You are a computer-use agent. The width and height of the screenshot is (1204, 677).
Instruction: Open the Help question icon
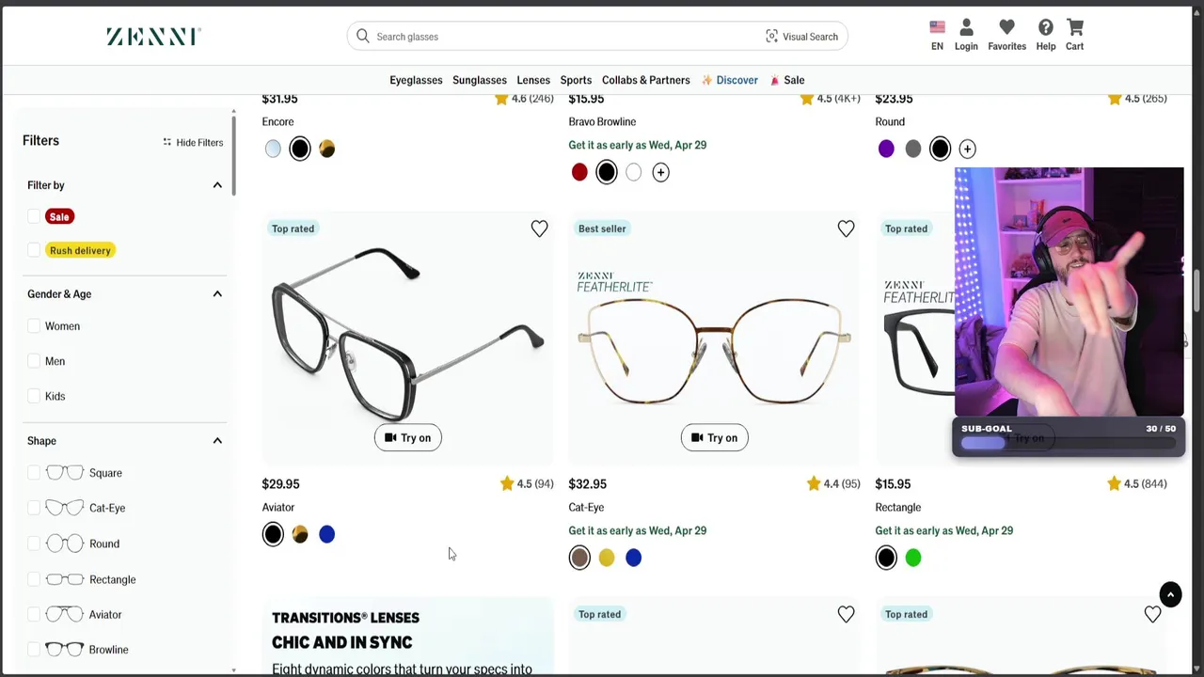[1046, 27]
